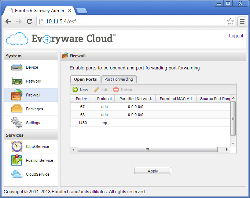Click the Delete toolbar label
Screen dimensions: 250x198
point(126,90)
